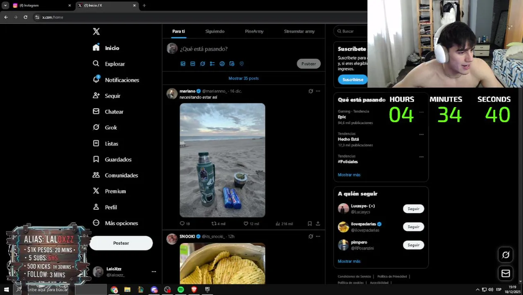Open Condiciones de Servicio link
523x295 pixels.
click(x=354, y=277)
